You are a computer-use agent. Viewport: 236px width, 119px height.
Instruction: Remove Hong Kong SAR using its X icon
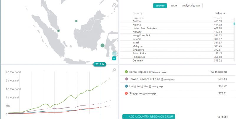pyautogui.click(x=126, y=86)
